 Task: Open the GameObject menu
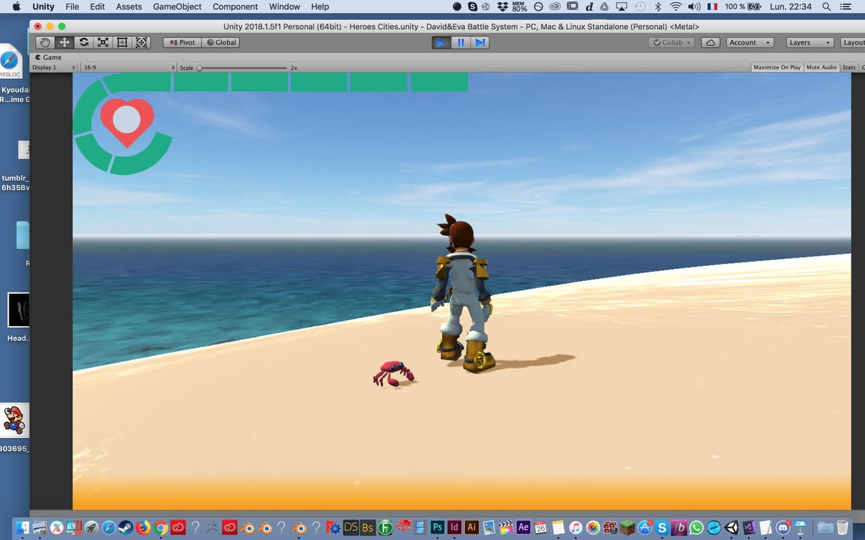pyautogui.click(x=177, y=7)
